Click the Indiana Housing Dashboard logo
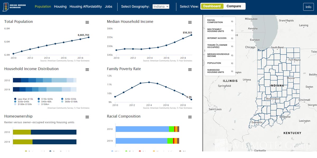The height and width of the screenshot is (158, 317). tap(15, 7)
